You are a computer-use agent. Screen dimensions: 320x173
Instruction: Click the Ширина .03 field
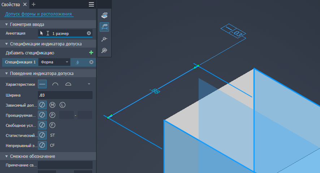click(65, 95)
